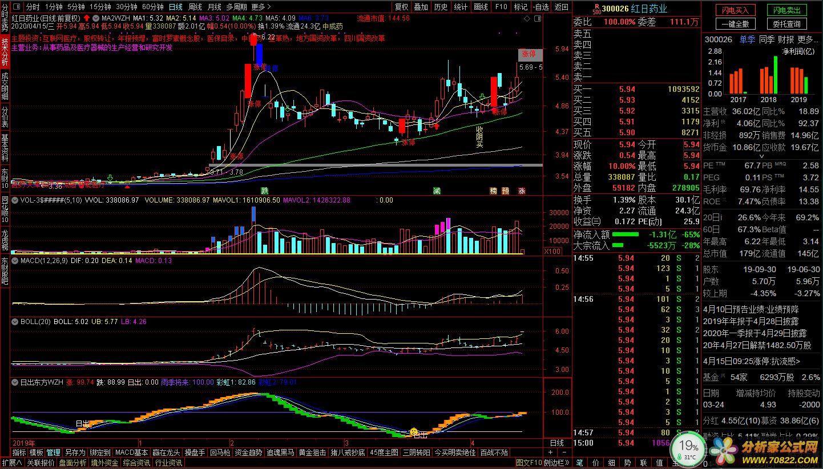Click the 榜 marker below the price chart
Screen dimensions: 823x469
[x=493, y=191]
